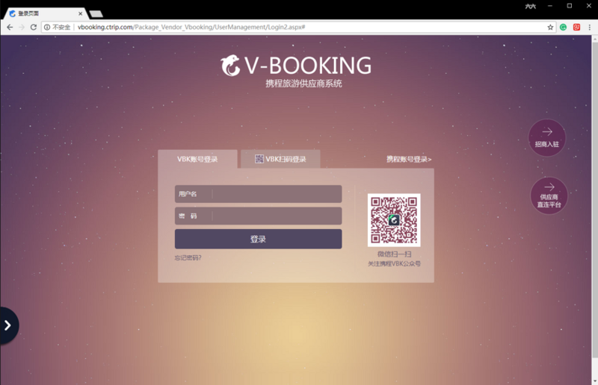
Task: Click the 登录 button
Action: point(258,240)
